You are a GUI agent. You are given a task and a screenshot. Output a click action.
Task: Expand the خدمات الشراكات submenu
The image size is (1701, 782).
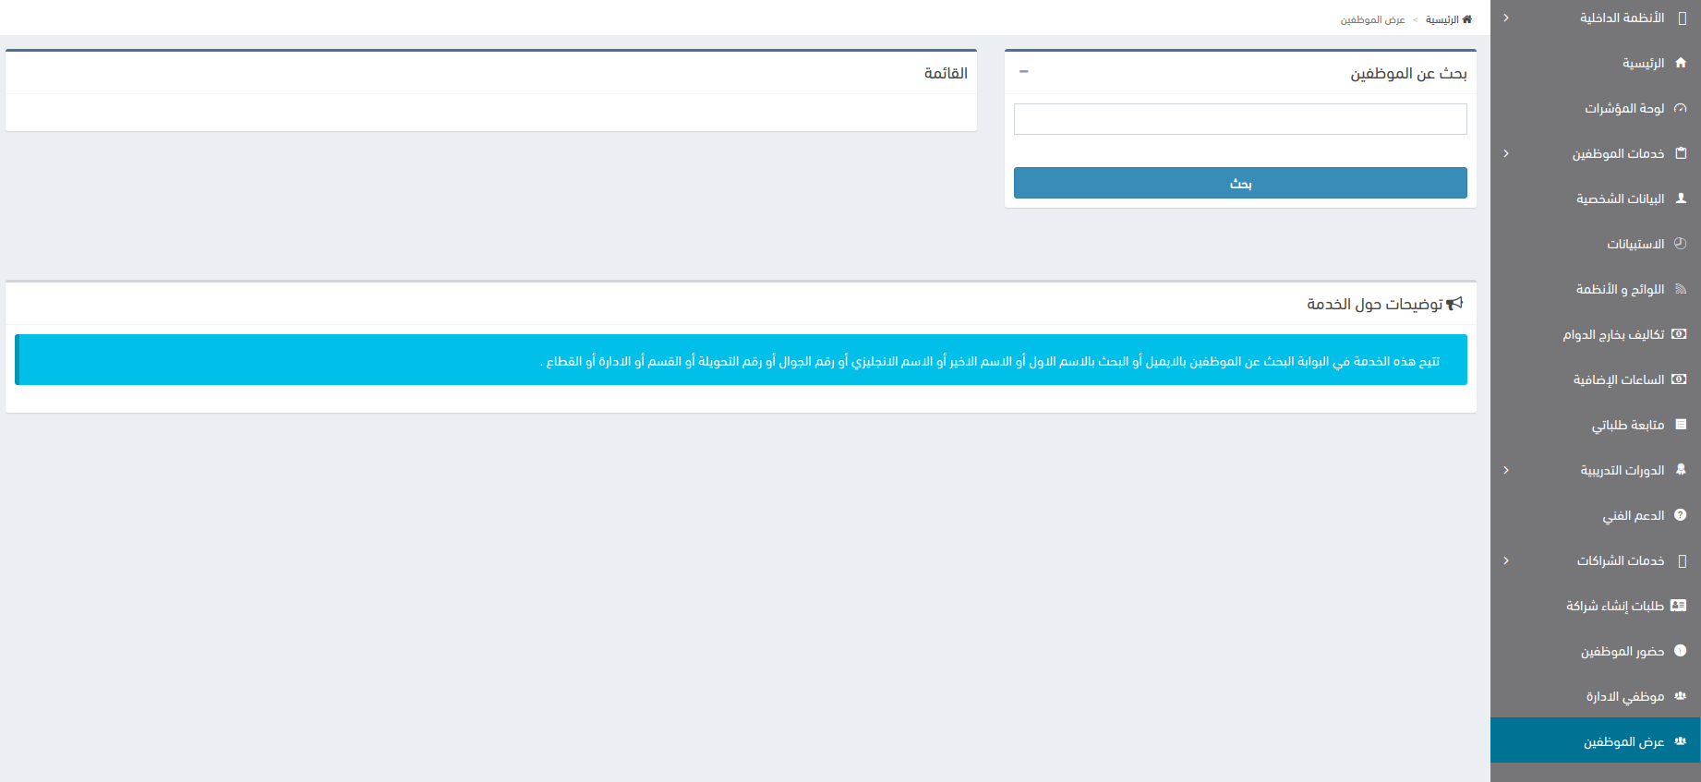coord(1506,560)
